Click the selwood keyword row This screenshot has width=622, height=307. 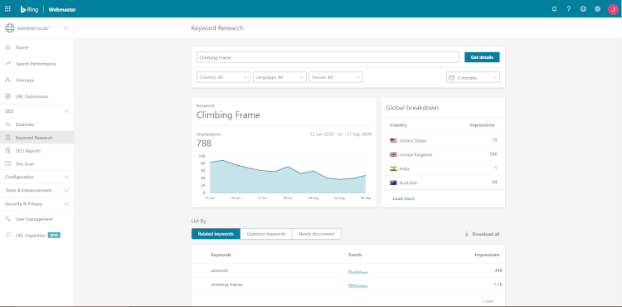click(348, 270)
